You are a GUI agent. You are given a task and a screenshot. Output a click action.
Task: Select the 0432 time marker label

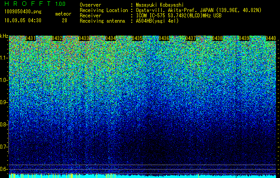(57, 38)
